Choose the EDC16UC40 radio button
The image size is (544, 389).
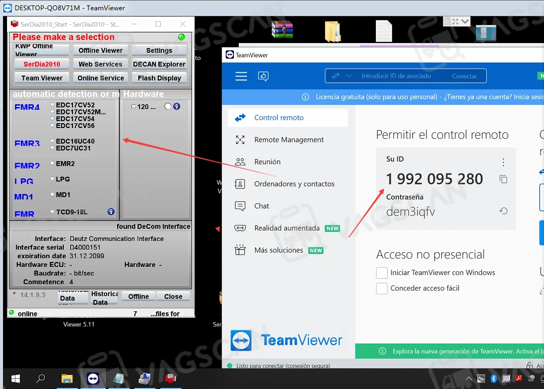[53, 141]
